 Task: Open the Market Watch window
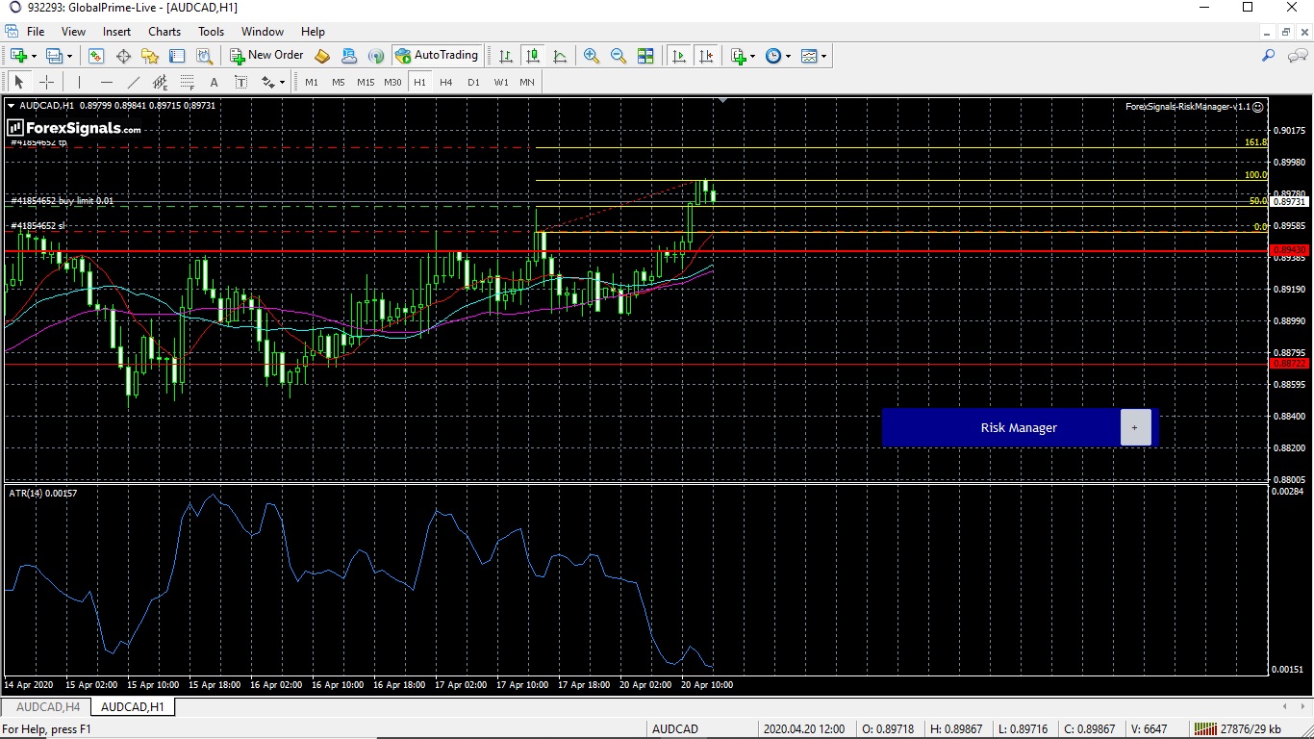coord(96,56)
